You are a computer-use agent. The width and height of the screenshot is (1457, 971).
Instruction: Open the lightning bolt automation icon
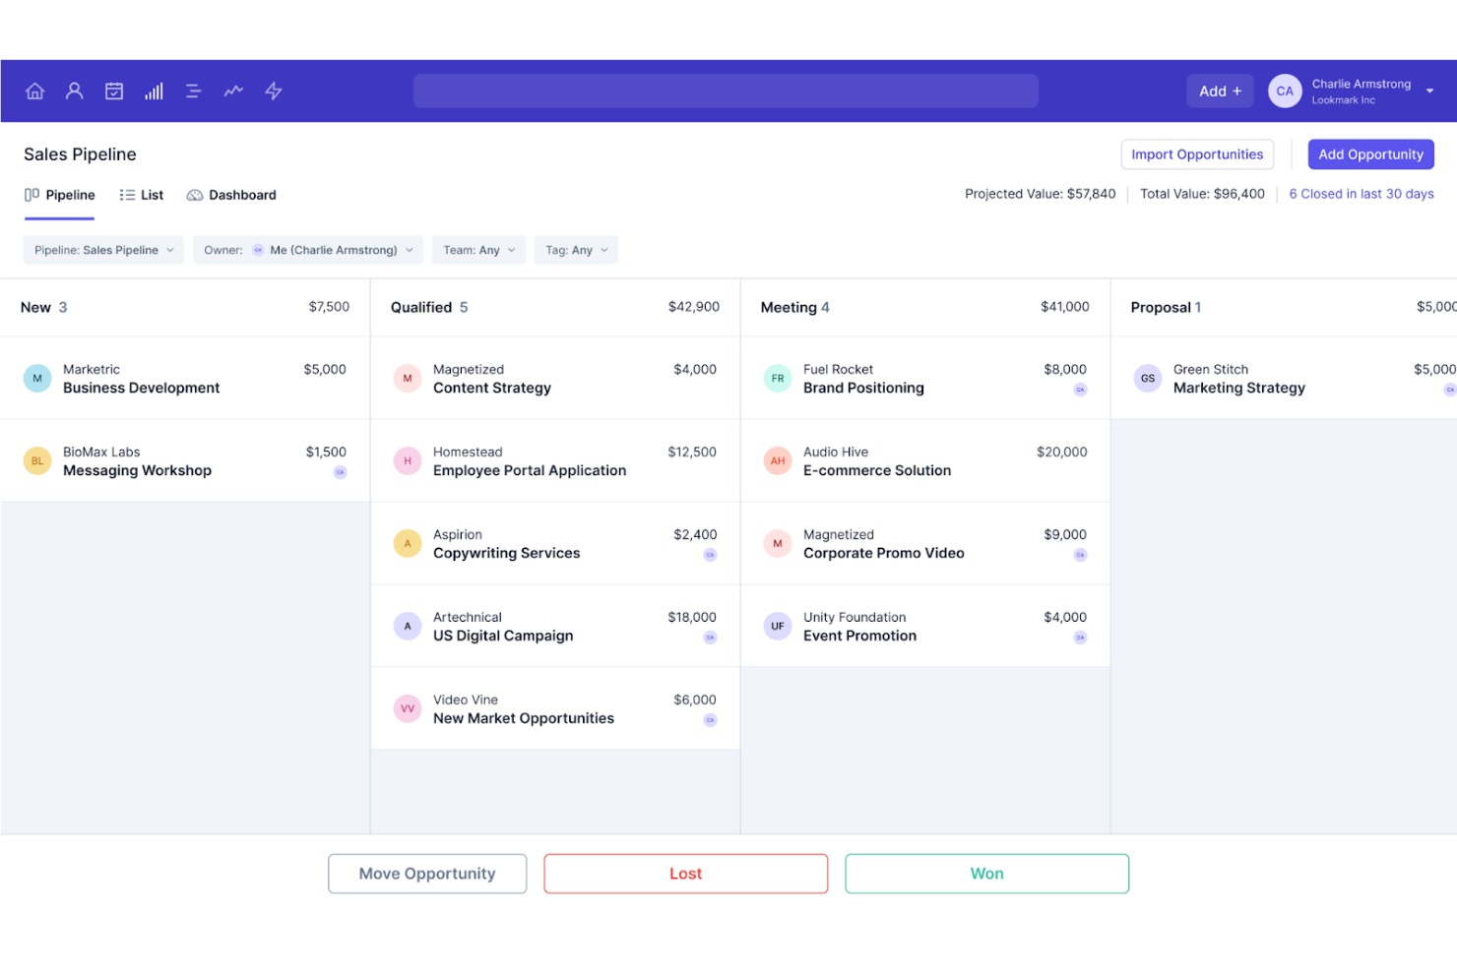(273, 91)
